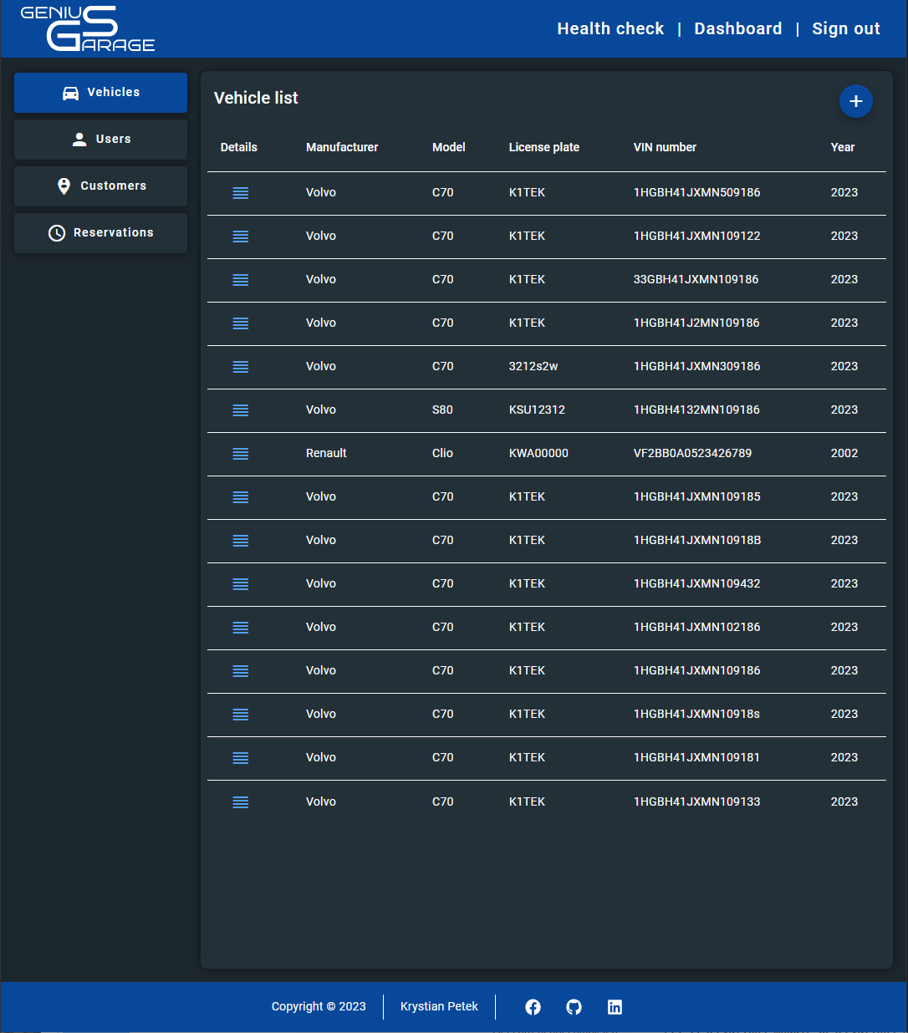Viewport: 908px width, 1033px height.
Task: Click the S80 model cell
Action: point(442,410)
